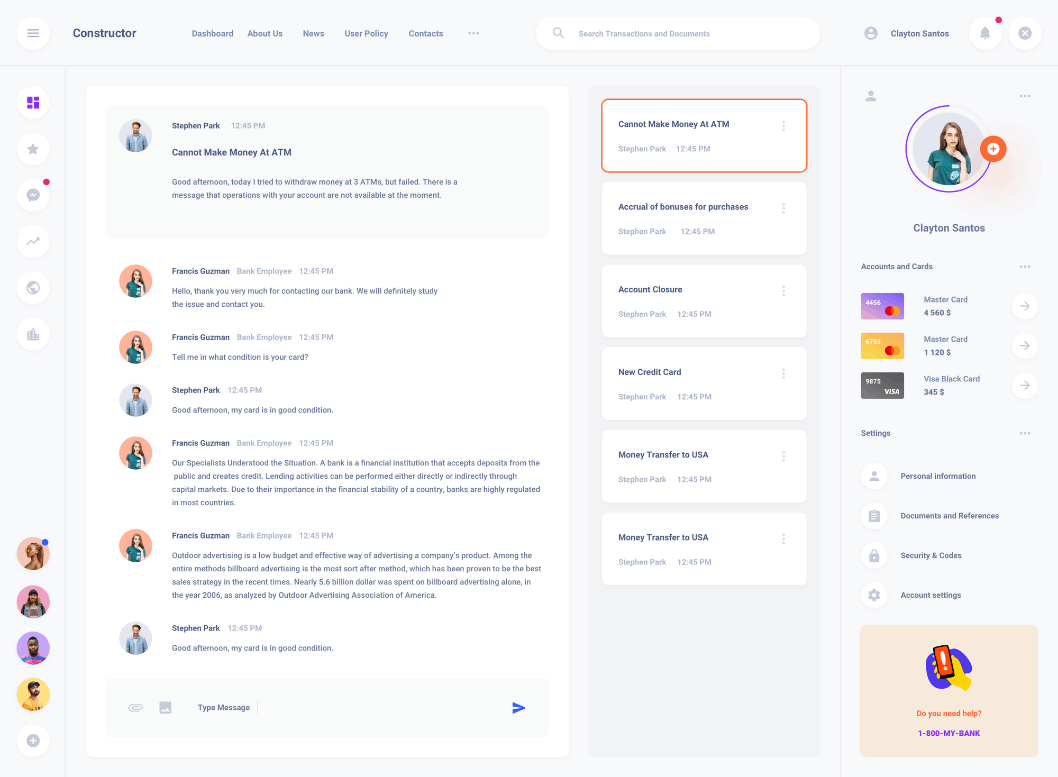Open the globe icon in left sidebar
1058x777 pixels.
[x=33, y=288]
